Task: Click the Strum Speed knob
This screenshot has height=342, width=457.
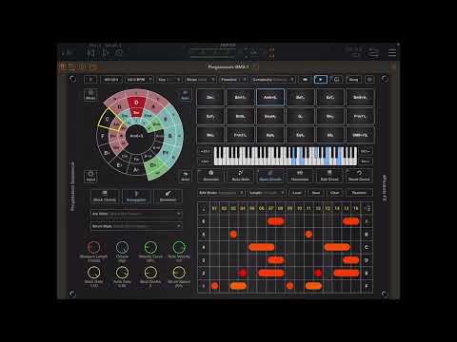Action: (x=179, y=273)
